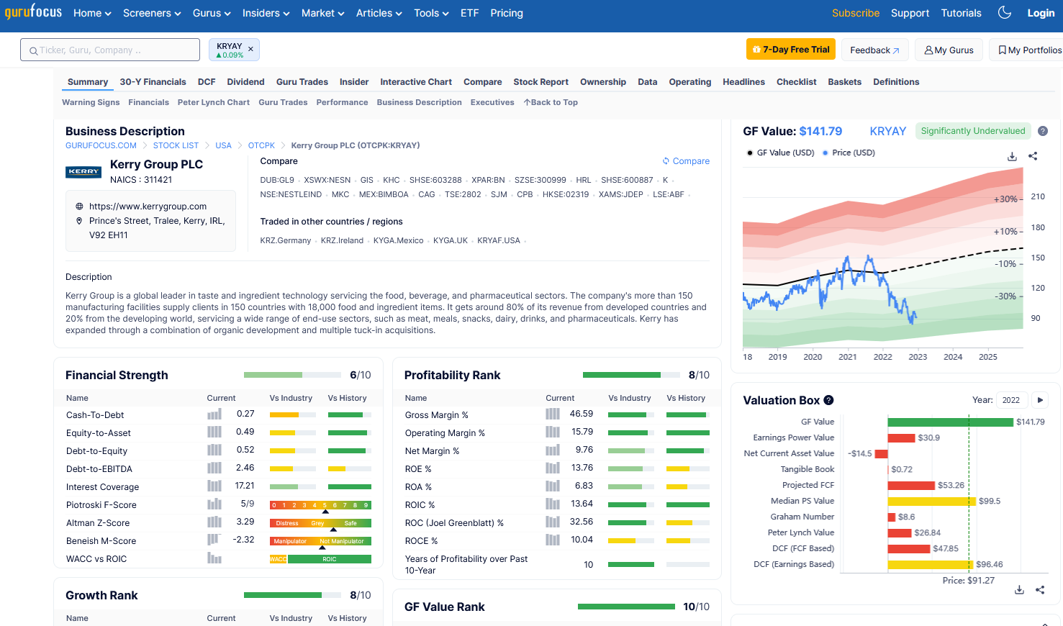Click the Piotroski F-Score color scale

click(320, 505)
